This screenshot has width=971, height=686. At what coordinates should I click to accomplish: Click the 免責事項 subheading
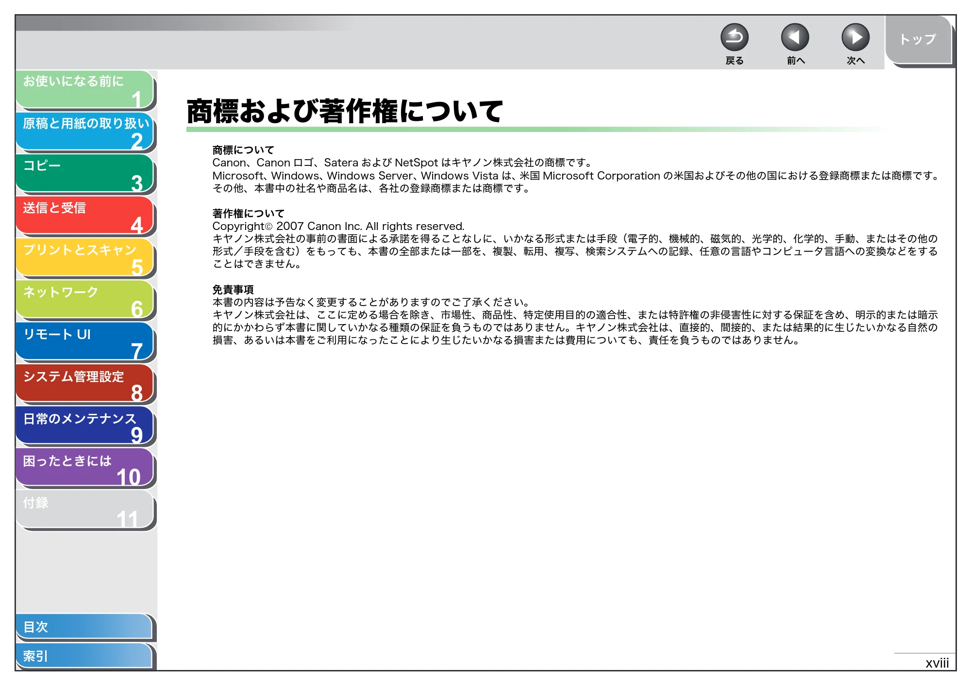click(x=233, y=290)
